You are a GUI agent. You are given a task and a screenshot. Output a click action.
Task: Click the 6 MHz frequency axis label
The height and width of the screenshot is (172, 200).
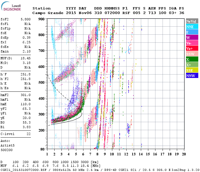[x=83, y=154]
